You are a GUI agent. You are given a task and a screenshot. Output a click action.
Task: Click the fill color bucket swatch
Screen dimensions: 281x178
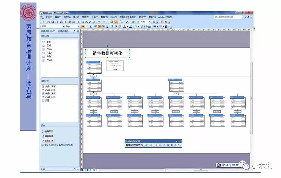(x=136, y=27)
